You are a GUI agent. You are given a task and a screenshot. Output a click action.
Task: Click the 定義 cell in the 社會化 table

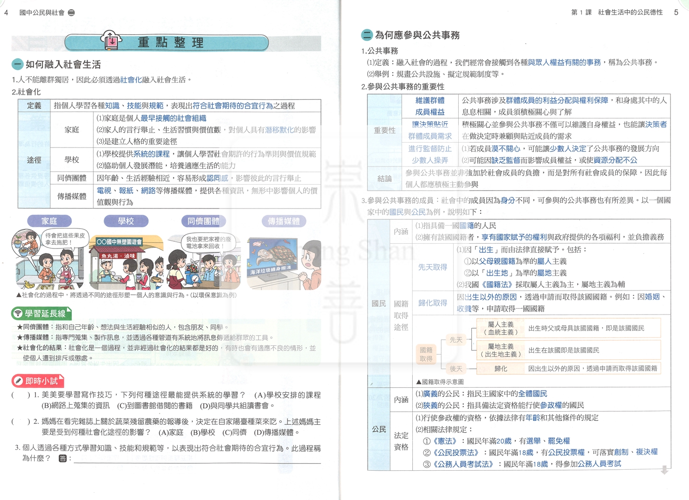[x=34, y=106]
